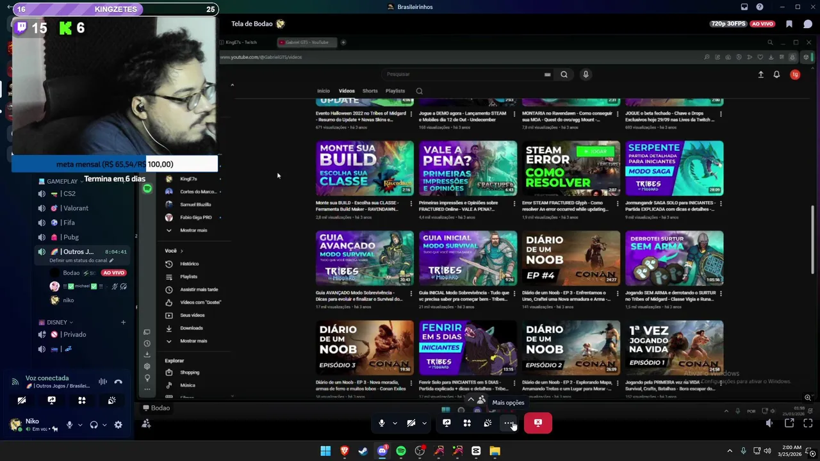Open soundboard in voice panel
The height and width of the screenshot is (461, 820).
pos(112,400)
